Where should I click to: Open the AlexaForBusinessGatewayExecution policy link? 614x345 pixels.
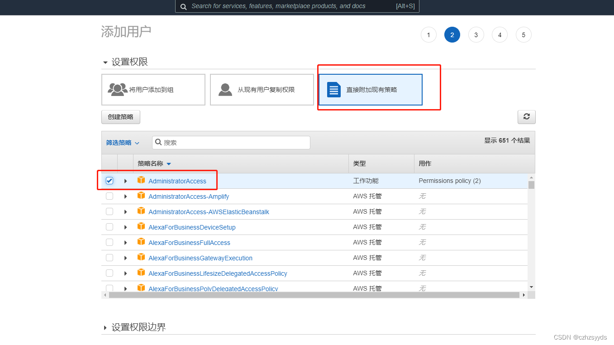coord(200,257)
